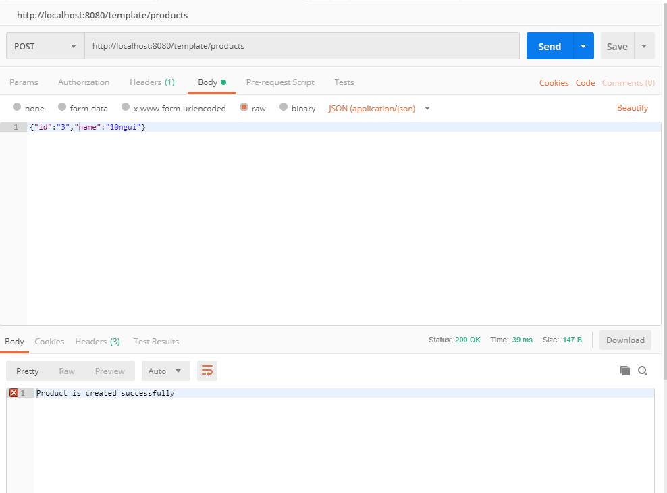Click the red error marker on line 1

(x=14, y=393)
